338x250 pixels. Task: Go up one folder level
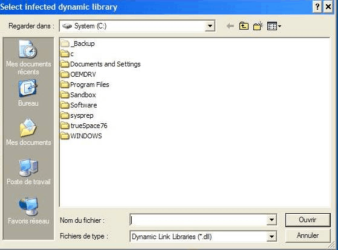tap(244, 26)
